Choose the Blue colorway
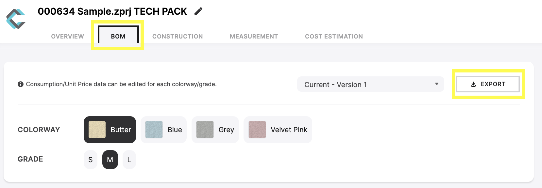The image size is (542, 188). pos(163,130)
